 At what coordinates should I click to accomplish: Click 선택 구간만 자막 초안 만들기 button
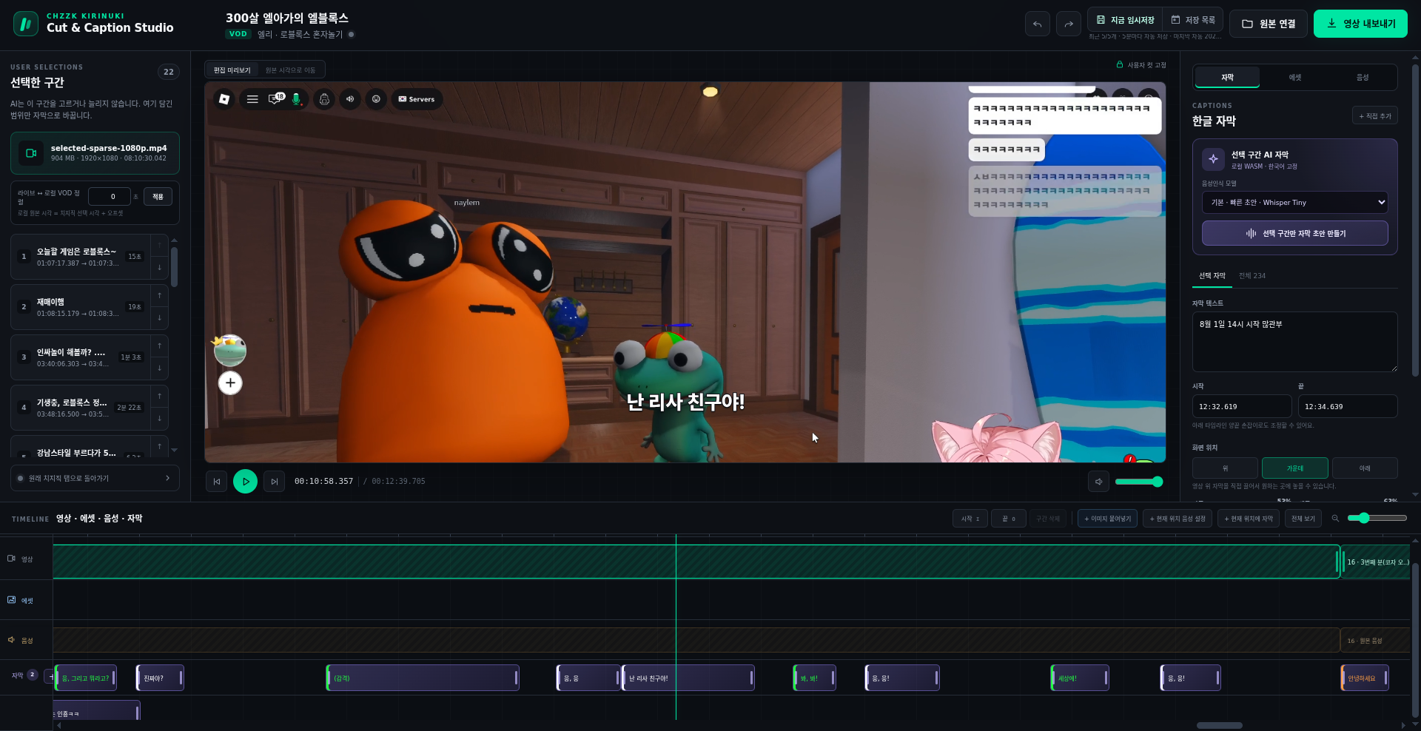point(1295,233)
